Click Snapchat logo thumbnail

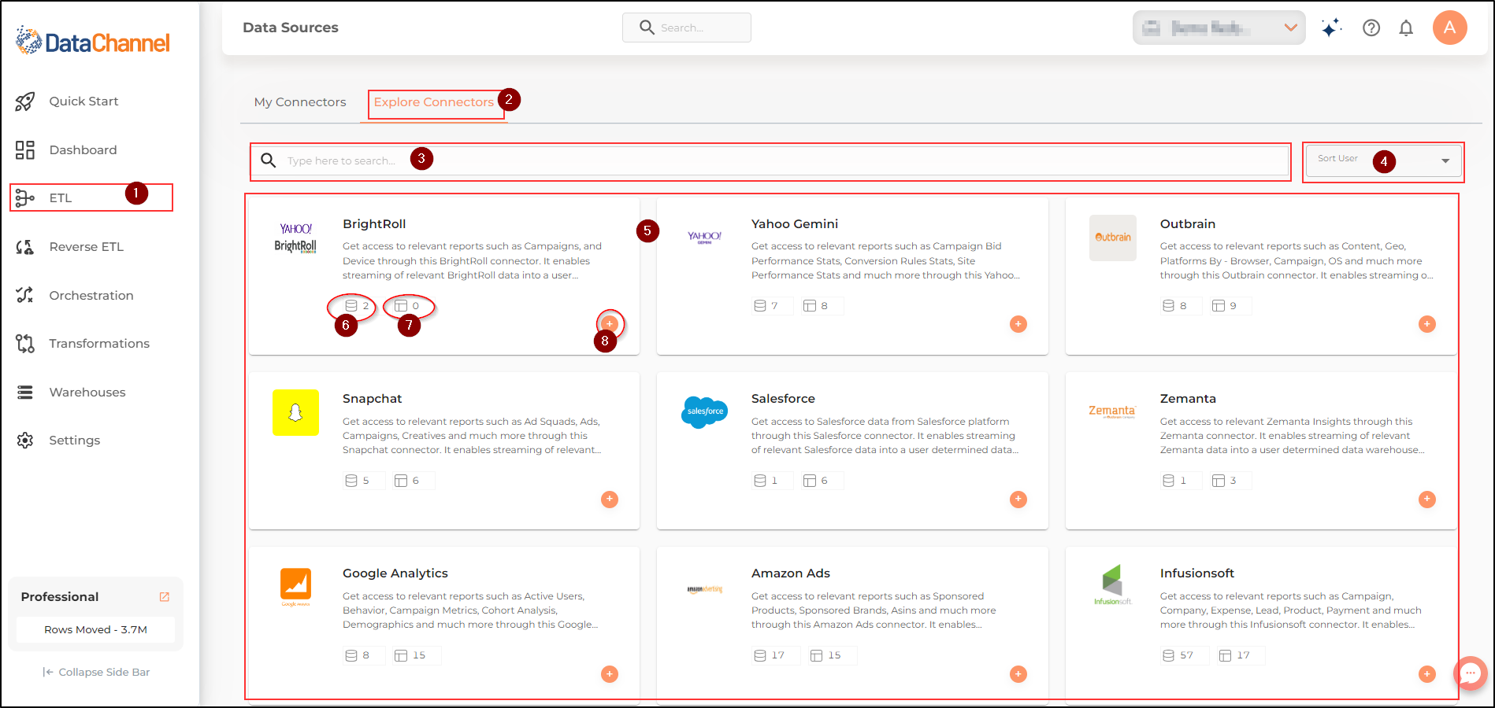295,412
